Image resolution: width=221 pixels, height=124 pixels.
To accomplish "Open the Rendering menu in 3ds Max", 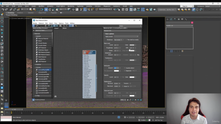I will 71,6.
